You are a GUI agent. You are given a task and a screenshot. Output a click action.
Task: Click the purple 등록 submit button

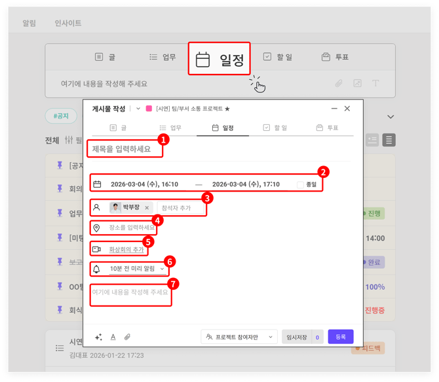(341, 337)
